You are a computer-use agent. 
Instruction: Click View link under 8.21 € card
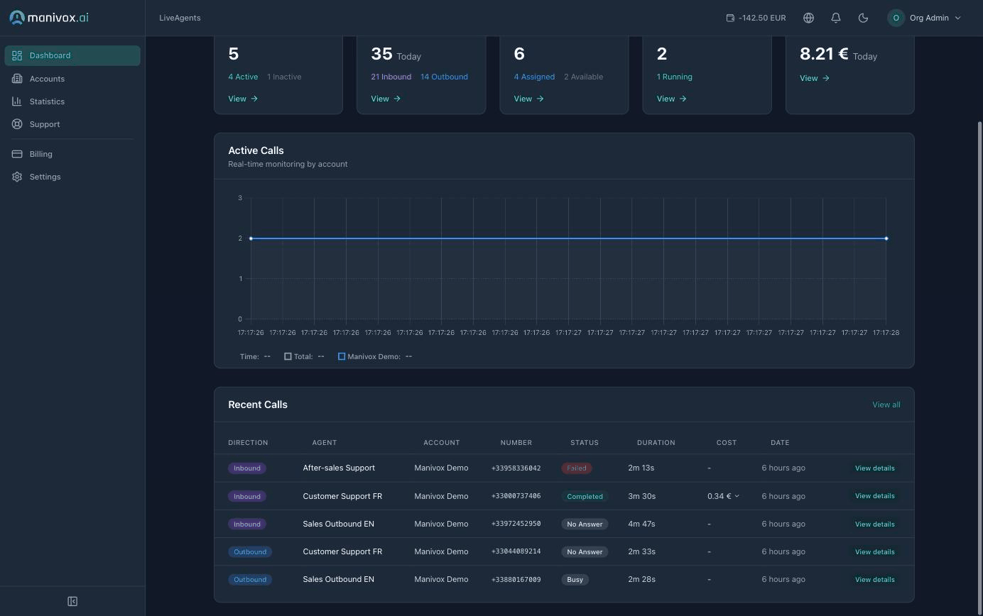(x=815, y=78)
